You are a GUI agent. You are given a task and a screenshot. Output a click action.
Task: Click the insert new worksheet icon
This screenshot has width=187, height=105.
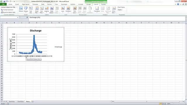pos(32,101)
